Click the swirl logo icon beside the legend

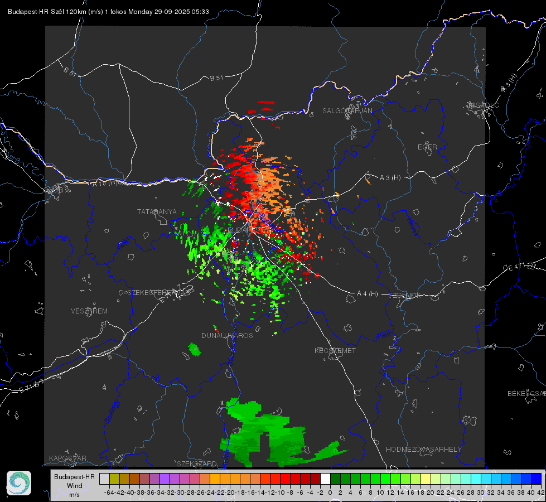tap(19, 483)
